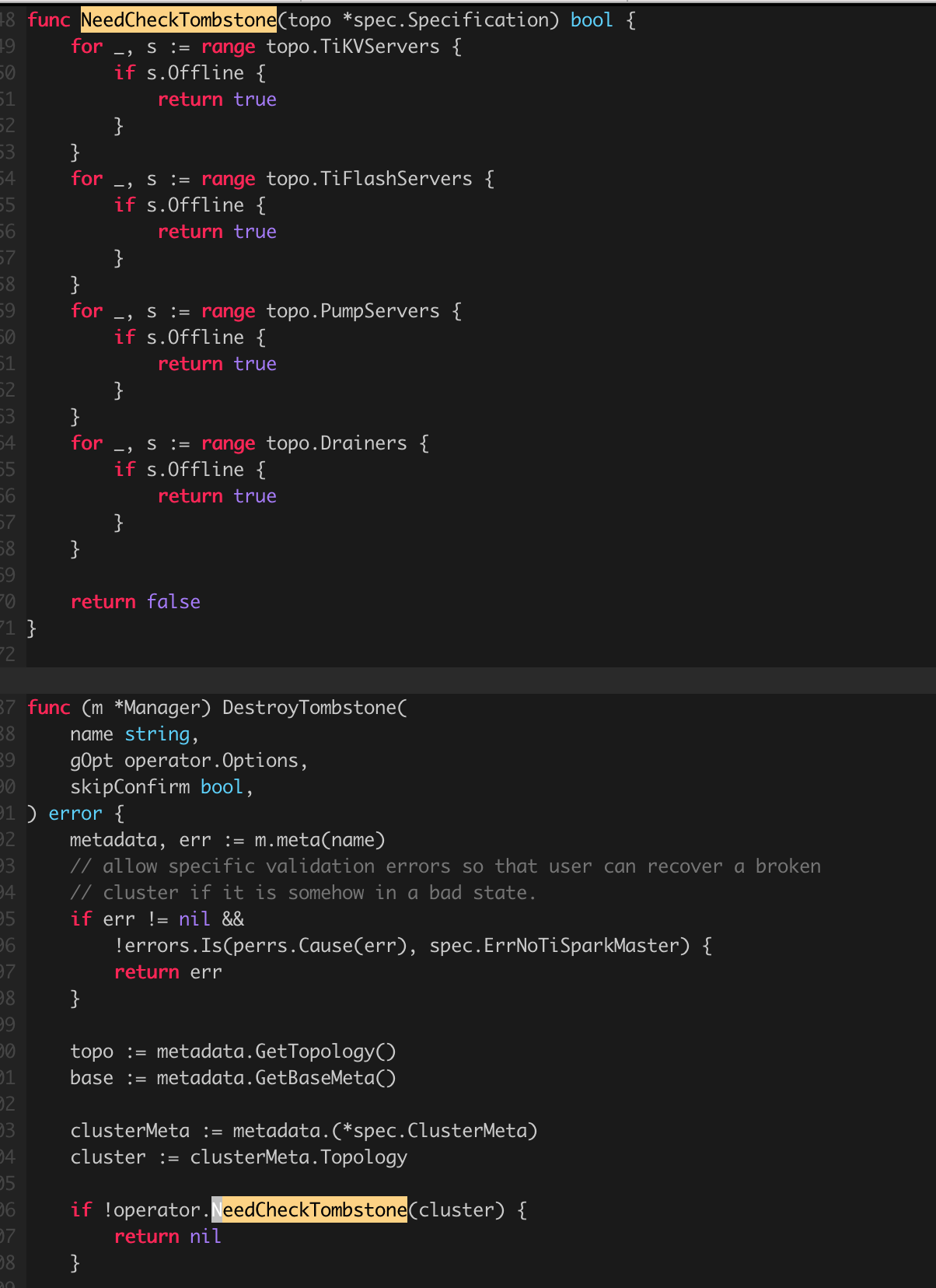The image size is (936, 1288).
Task: Click the 'range' keyword on the PumpServers line
Action: point(228,311)
